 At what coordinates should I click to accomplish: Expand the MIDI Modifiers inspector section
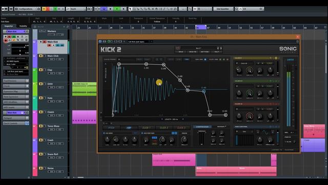pyautogui.click(x=16, y=102)
